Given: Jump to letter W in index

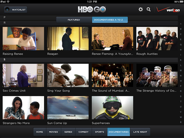Looking at the screenshot, I should pos(181,117).
